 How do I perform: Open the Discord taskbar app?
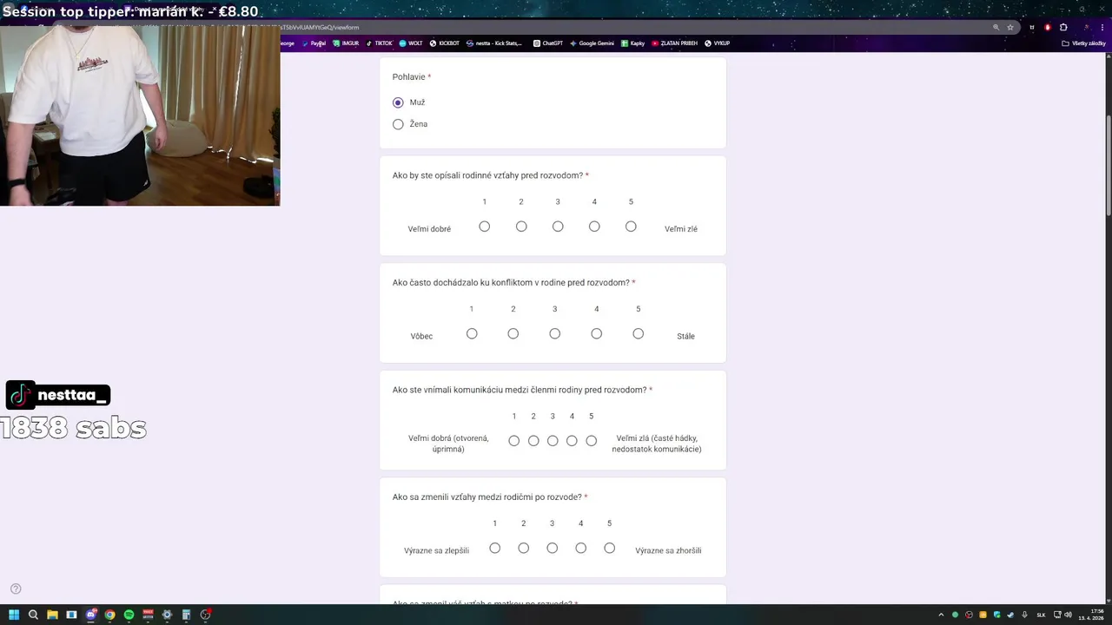[91, 615]
